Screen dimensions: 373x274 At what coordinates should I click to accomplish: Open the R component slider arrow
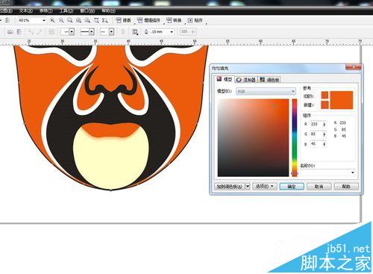[x=325, y=124]
